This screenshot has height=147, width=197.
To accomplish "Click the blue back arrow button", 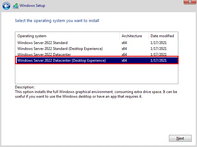I will 6,6.
